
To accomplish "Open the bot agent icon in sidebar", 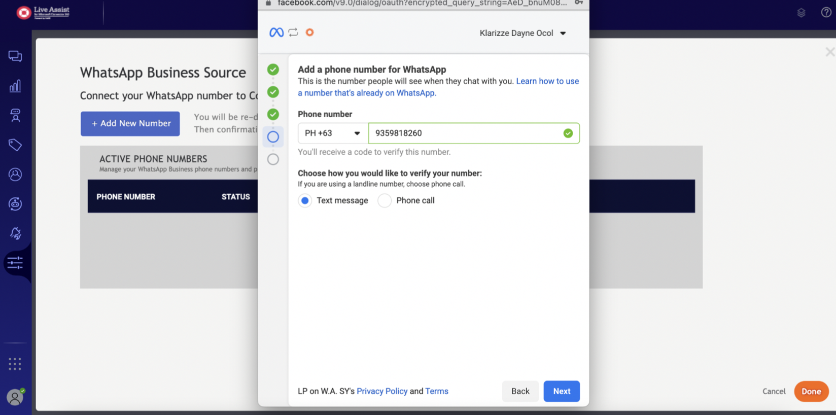I will (15, 115).
